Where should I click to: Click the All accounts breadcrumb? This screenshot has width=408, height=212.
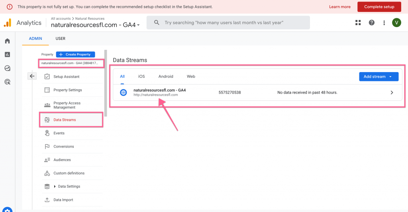(x=61, y=18)
